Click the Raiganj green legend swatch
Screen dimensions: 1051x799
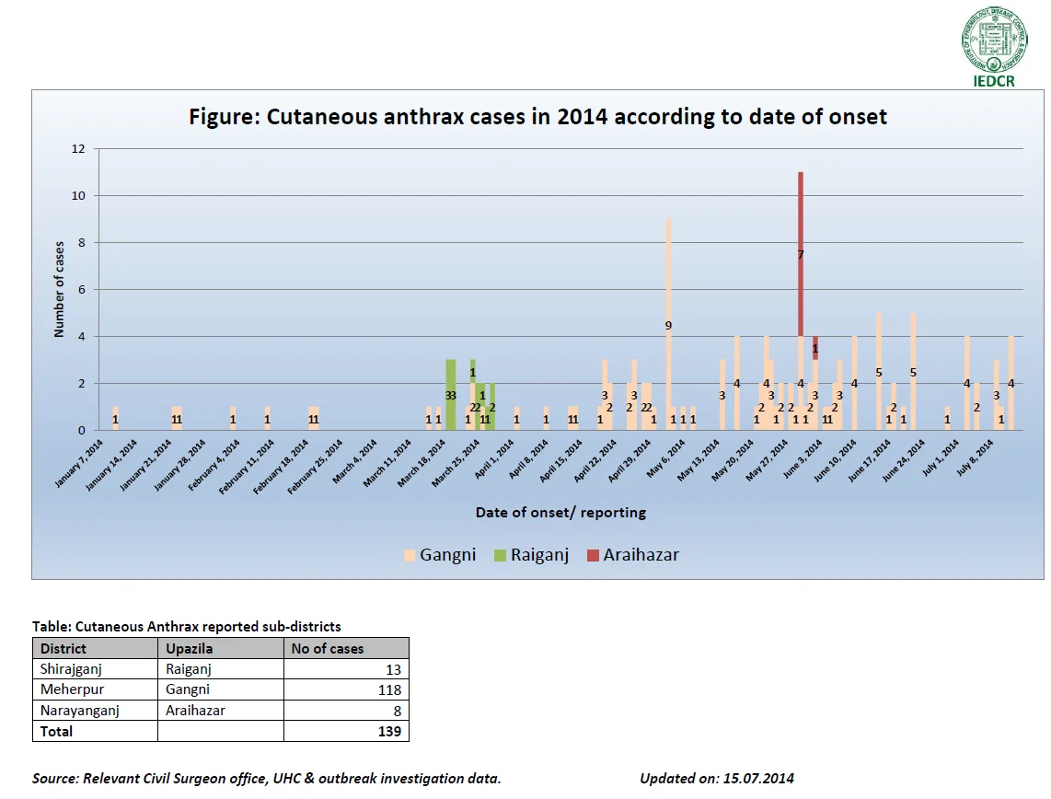click(500, 556)
